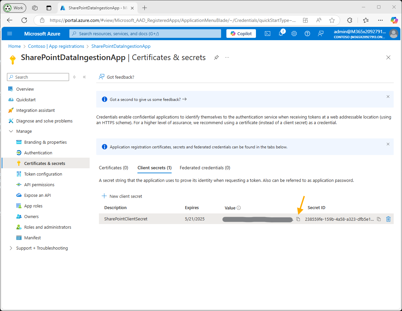Viewport: 402px width, 311px height.
Task: Show info tooltip for Value column
Action: pos(239,208)
